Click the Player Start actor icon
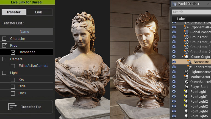 [x=186, y=87]
